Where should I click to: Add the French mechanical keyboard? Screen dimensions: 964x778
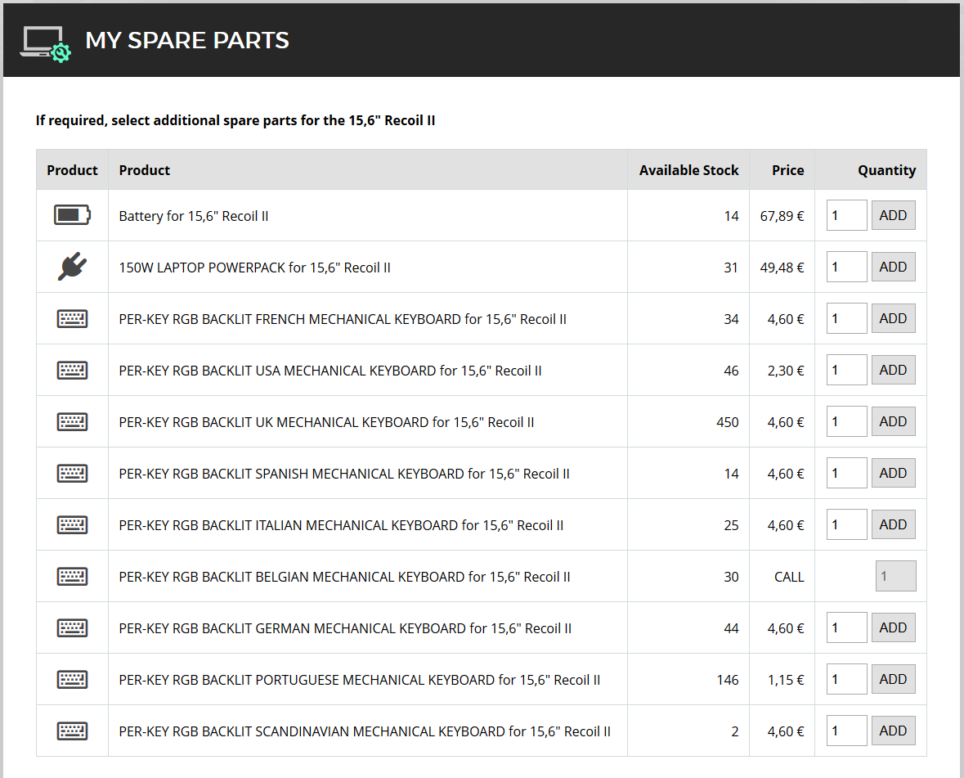894,318
